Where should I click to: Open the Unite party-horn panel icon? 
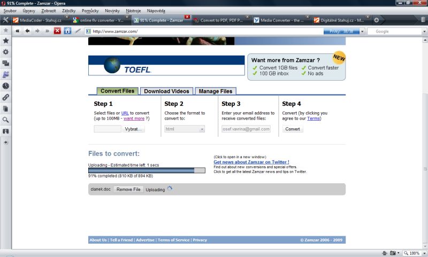5,74
